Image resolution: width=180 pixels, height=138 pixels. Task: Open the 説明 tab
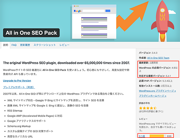click(x=5, y=45)
